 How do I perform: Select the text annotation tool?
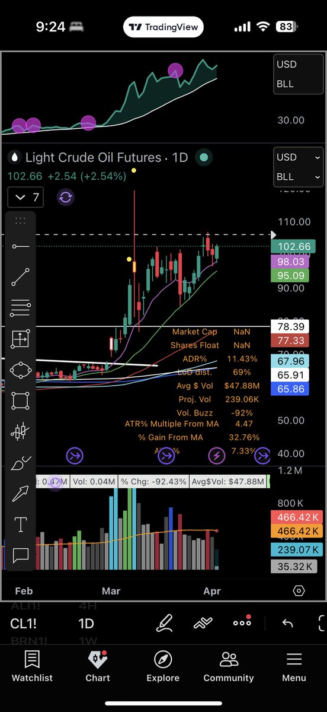coord(21,525)
